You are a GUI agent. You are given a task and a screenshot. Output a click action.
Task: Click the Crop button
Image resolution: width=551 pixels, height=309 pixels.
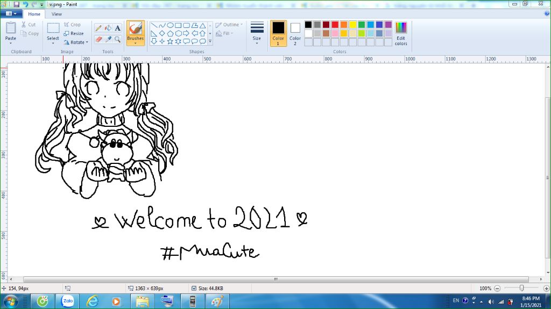click(x=73, y=25)
